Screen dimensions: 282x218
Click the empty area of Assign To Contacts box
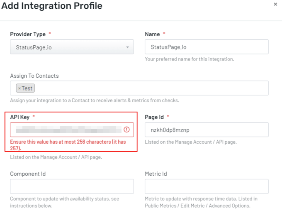pyautogui.click(x=149, y=88)
